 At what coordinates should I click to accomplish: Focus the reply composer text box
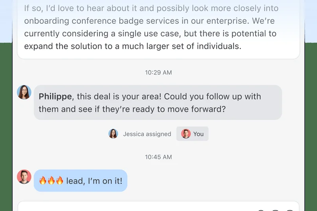tap(135, 207)
